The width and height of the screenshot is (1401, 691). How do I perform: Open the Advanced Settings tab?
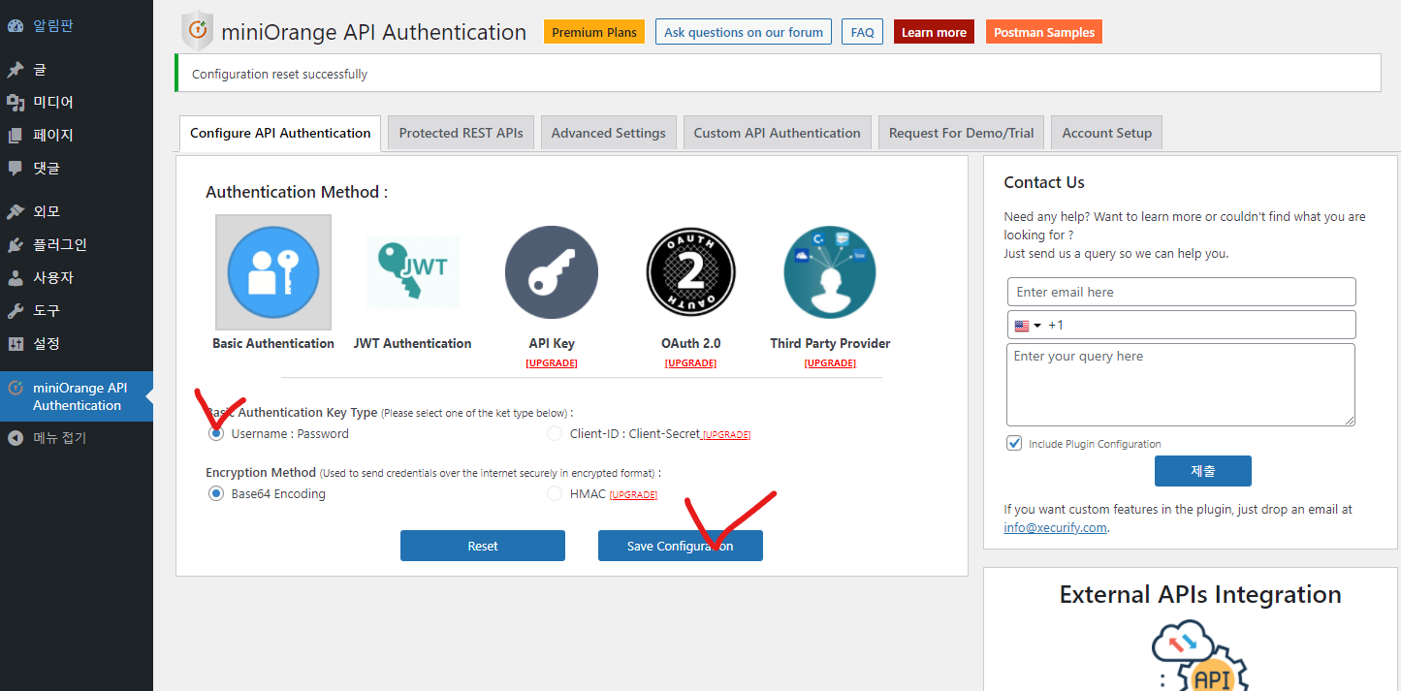(x=609, y=133)
